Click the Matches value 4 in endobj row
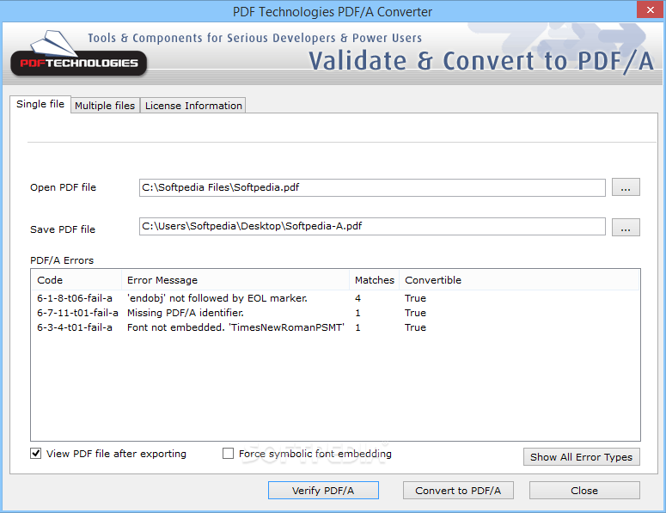Screen dimensions: 666x513 (x=357, y=298)
